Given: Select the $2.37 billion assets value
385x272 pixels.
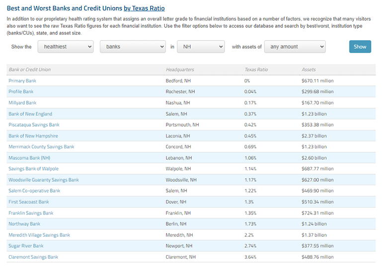Looking at the screenshot, I should tap(314, 136).
